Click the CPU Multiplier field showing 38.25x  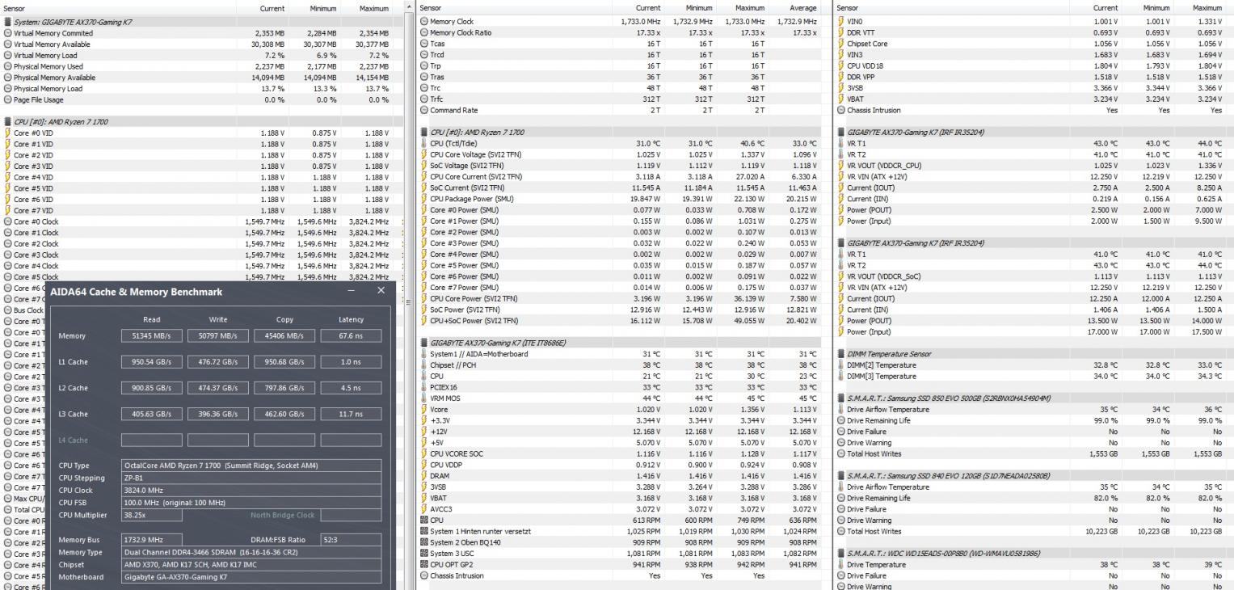(x=151, y=514)
